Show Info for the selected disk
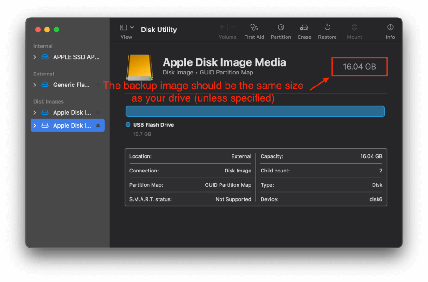 pos(391,27)
